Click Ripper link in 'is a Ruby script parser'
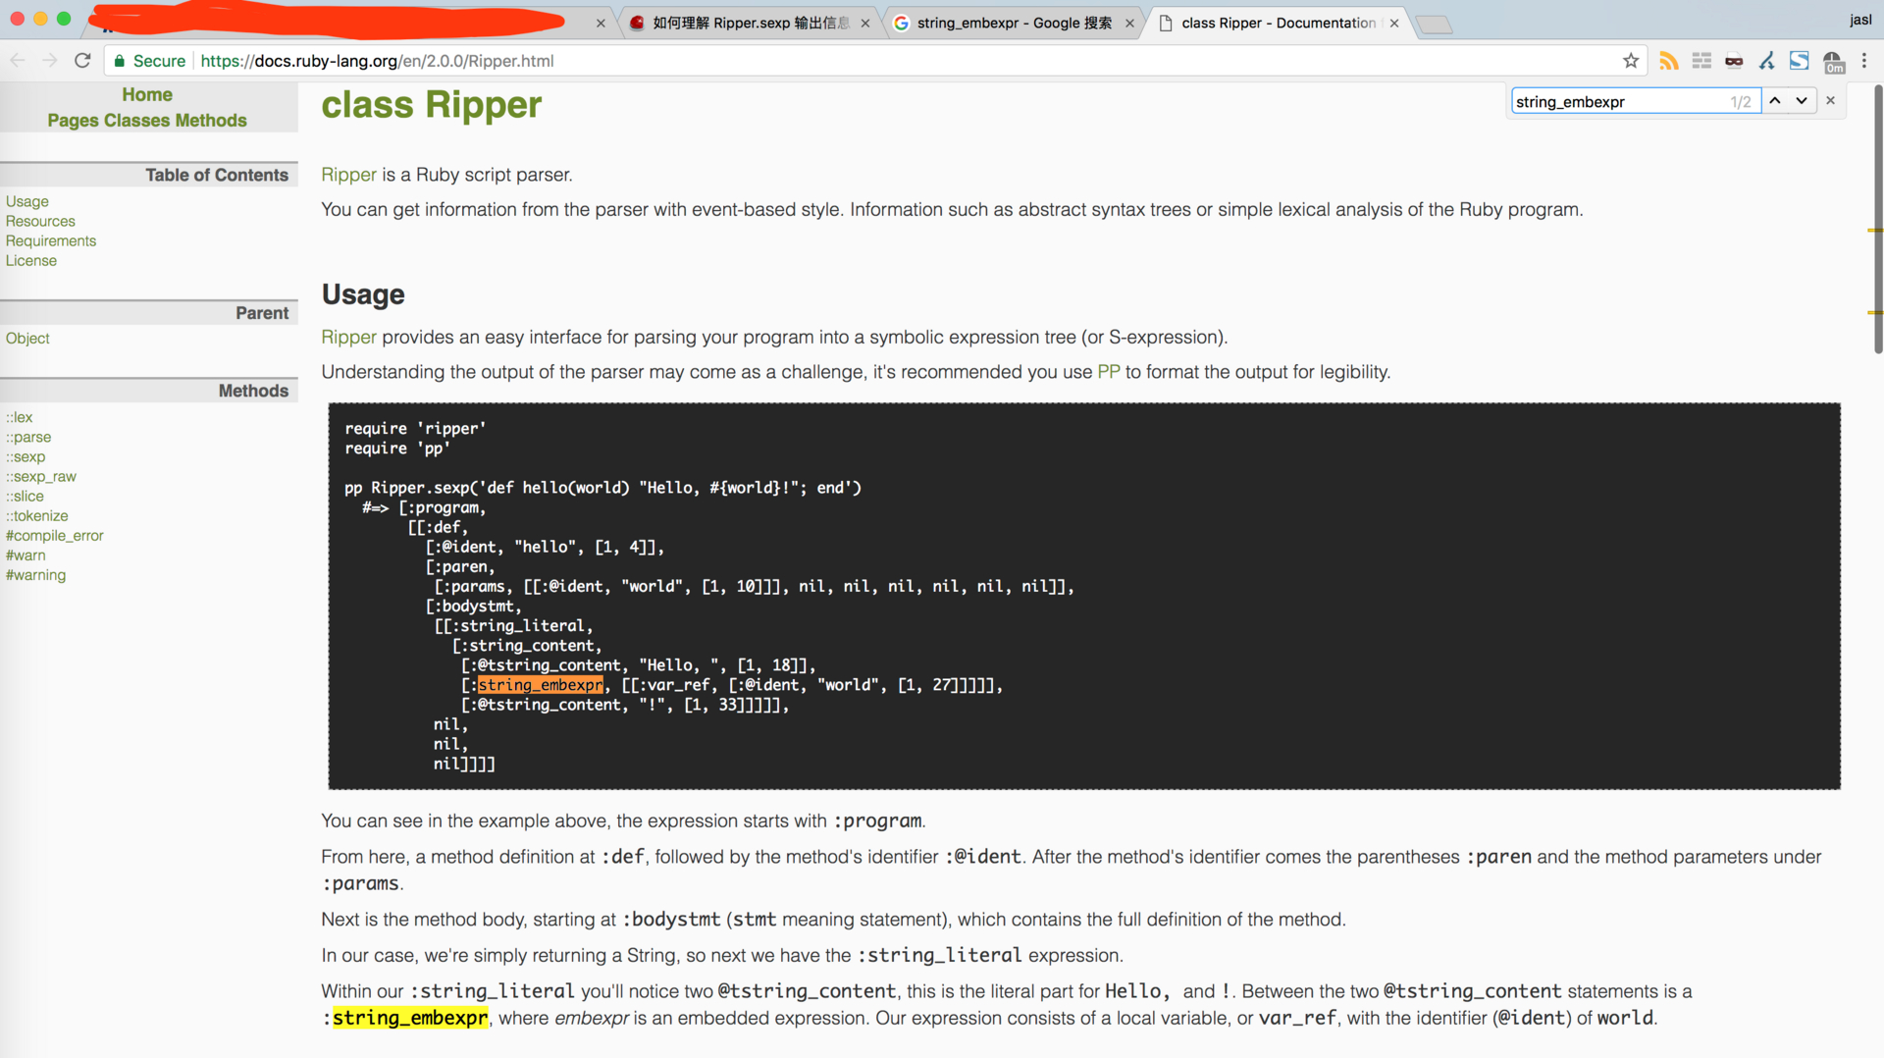Image resolution: width=1884 pixels, height=1058 pixels. [x=348, y=175]
